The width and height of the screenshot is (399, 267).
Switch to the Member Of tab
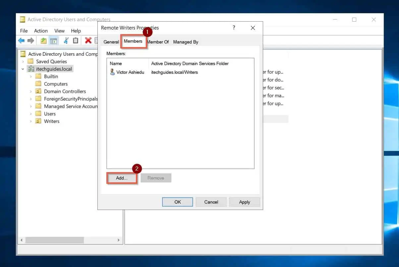click(158, 42)
